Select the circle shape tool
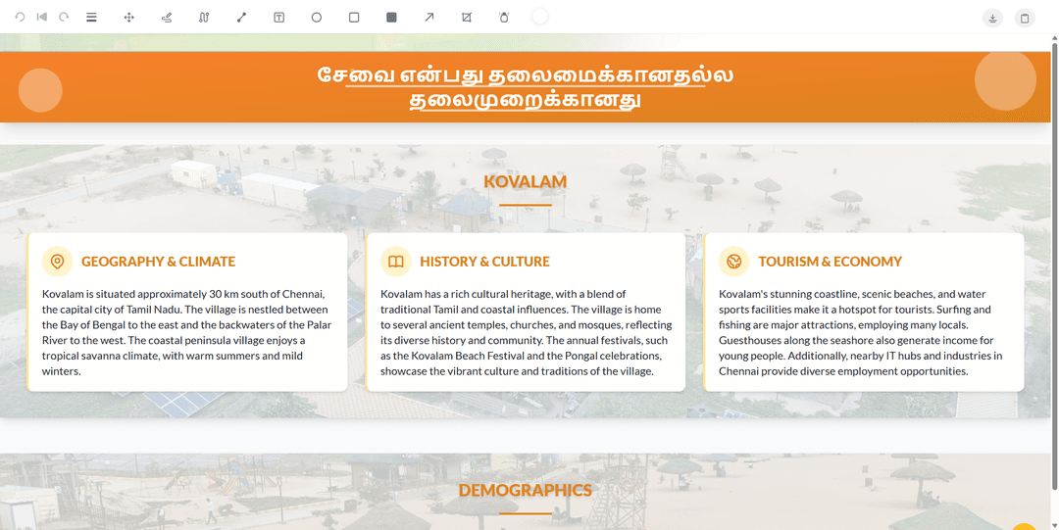 [316, 18]
